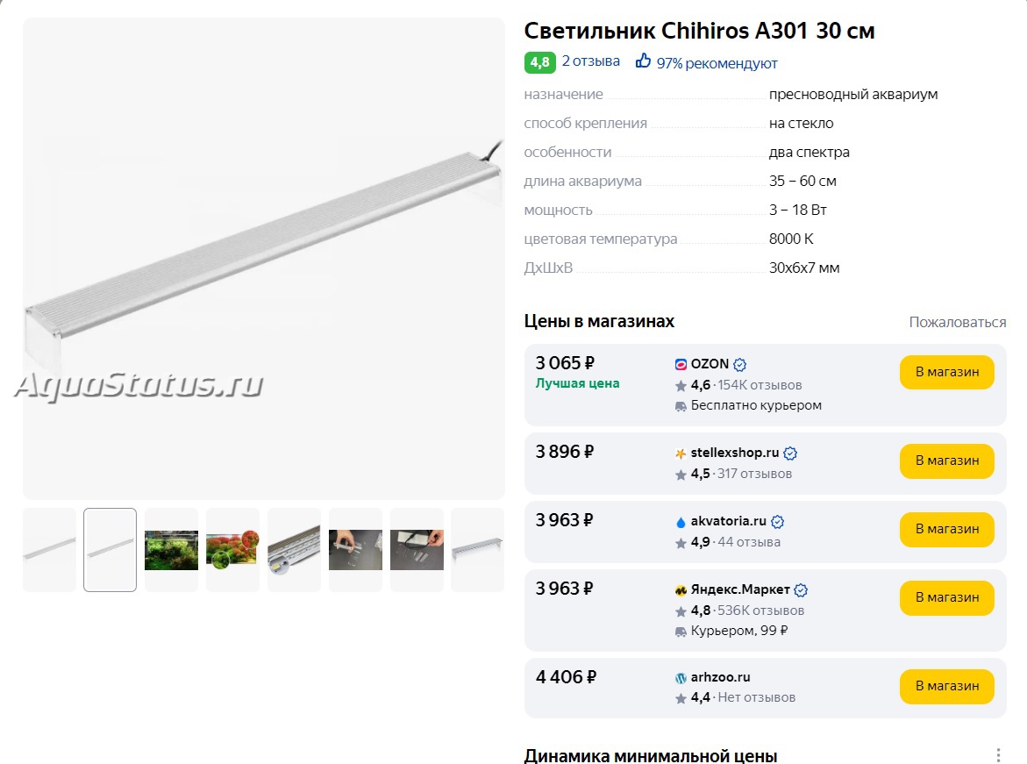The image size is (1027, 764).
Task: Select the planted aquarium thumbnail
Action: coord(171,550)
